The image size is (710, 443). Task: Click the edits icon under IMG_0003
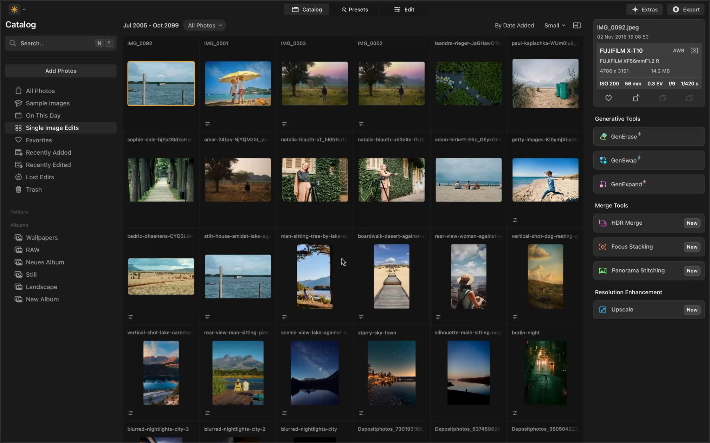(x=284, y=124)
